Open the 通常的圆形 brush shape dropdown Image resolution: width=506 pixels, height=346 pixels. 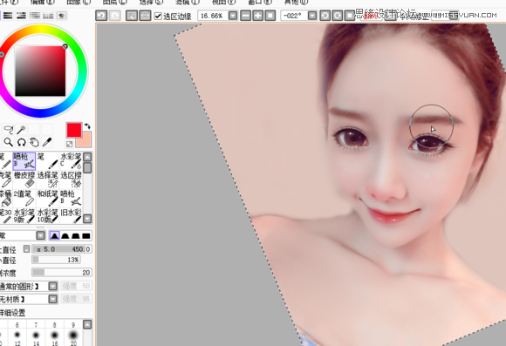point(52,286)
